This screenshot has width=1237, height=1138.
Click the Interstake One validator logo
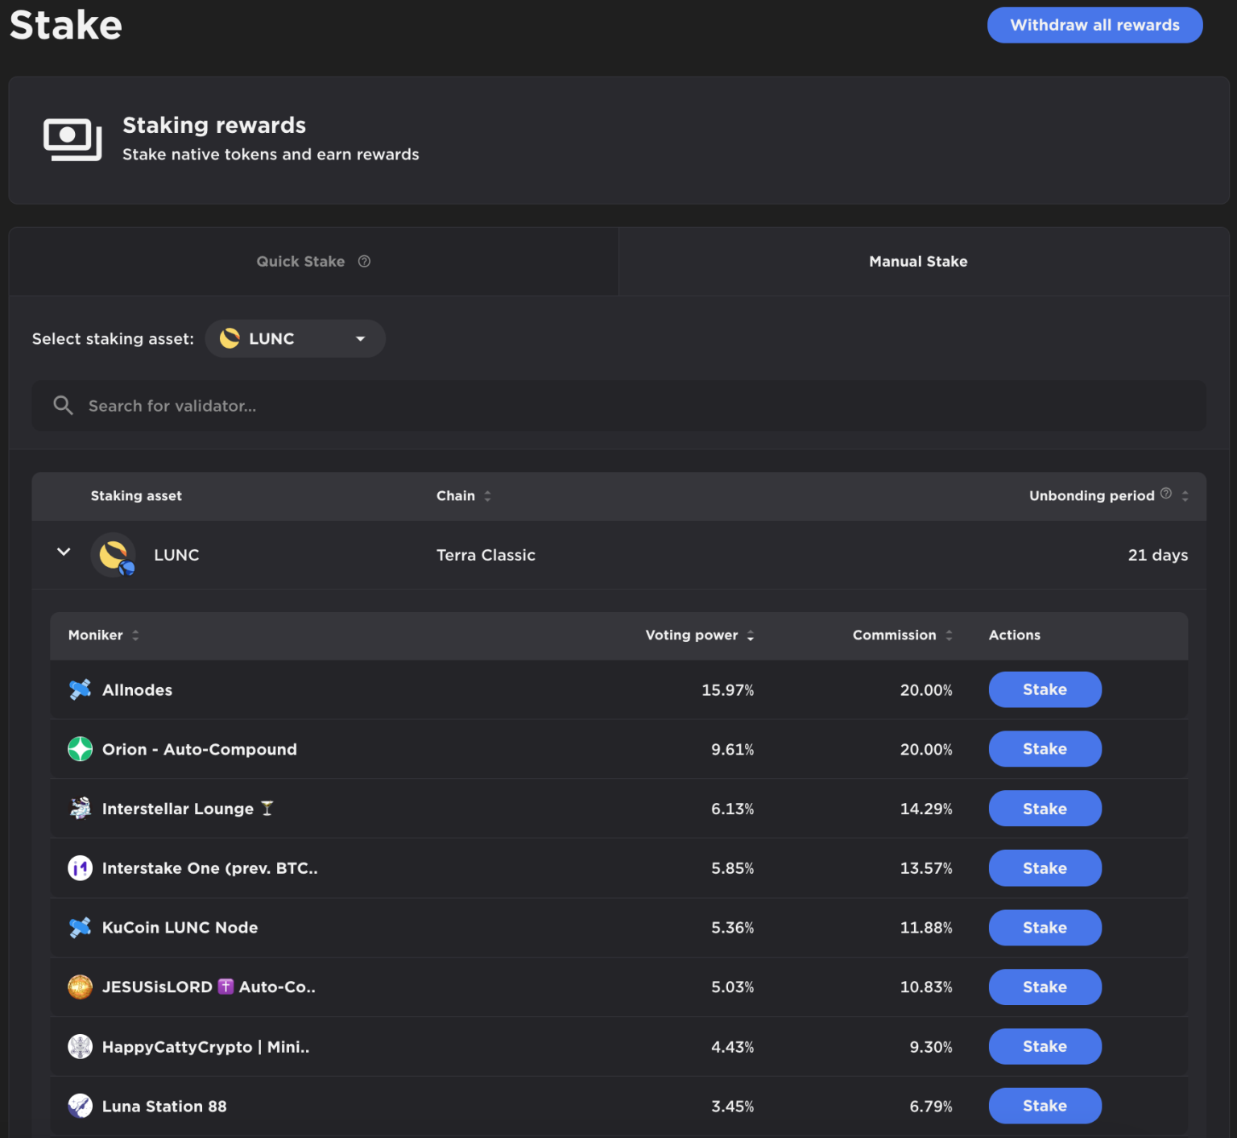click(x=80, y=867)
